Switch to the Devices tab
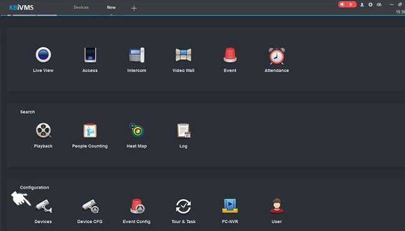 [x=81, y=7]
